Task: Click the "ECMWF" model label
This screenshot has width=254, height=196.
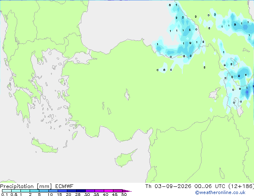Action: click(65, 186)
